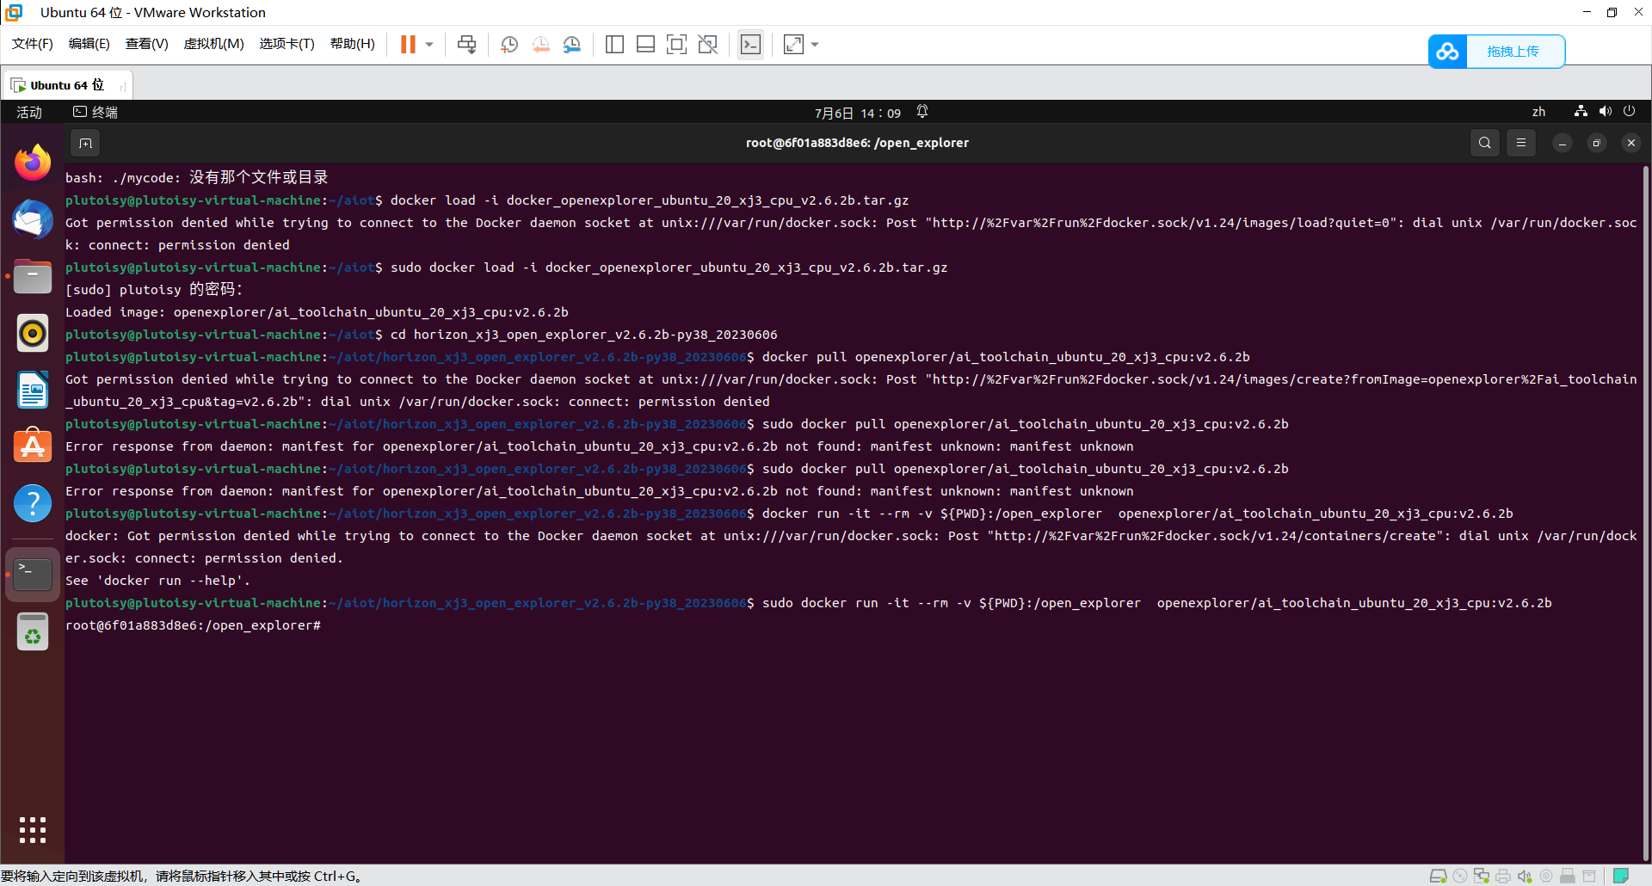Show applications grid at dock bottom
This screenshot has height=886, width=1652.
33,830
